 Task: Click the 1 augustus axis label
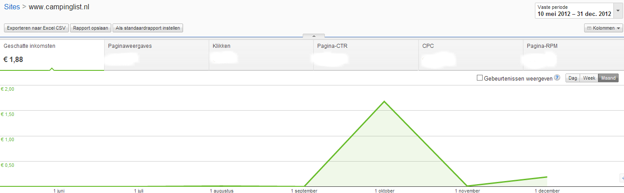[222, 191]
